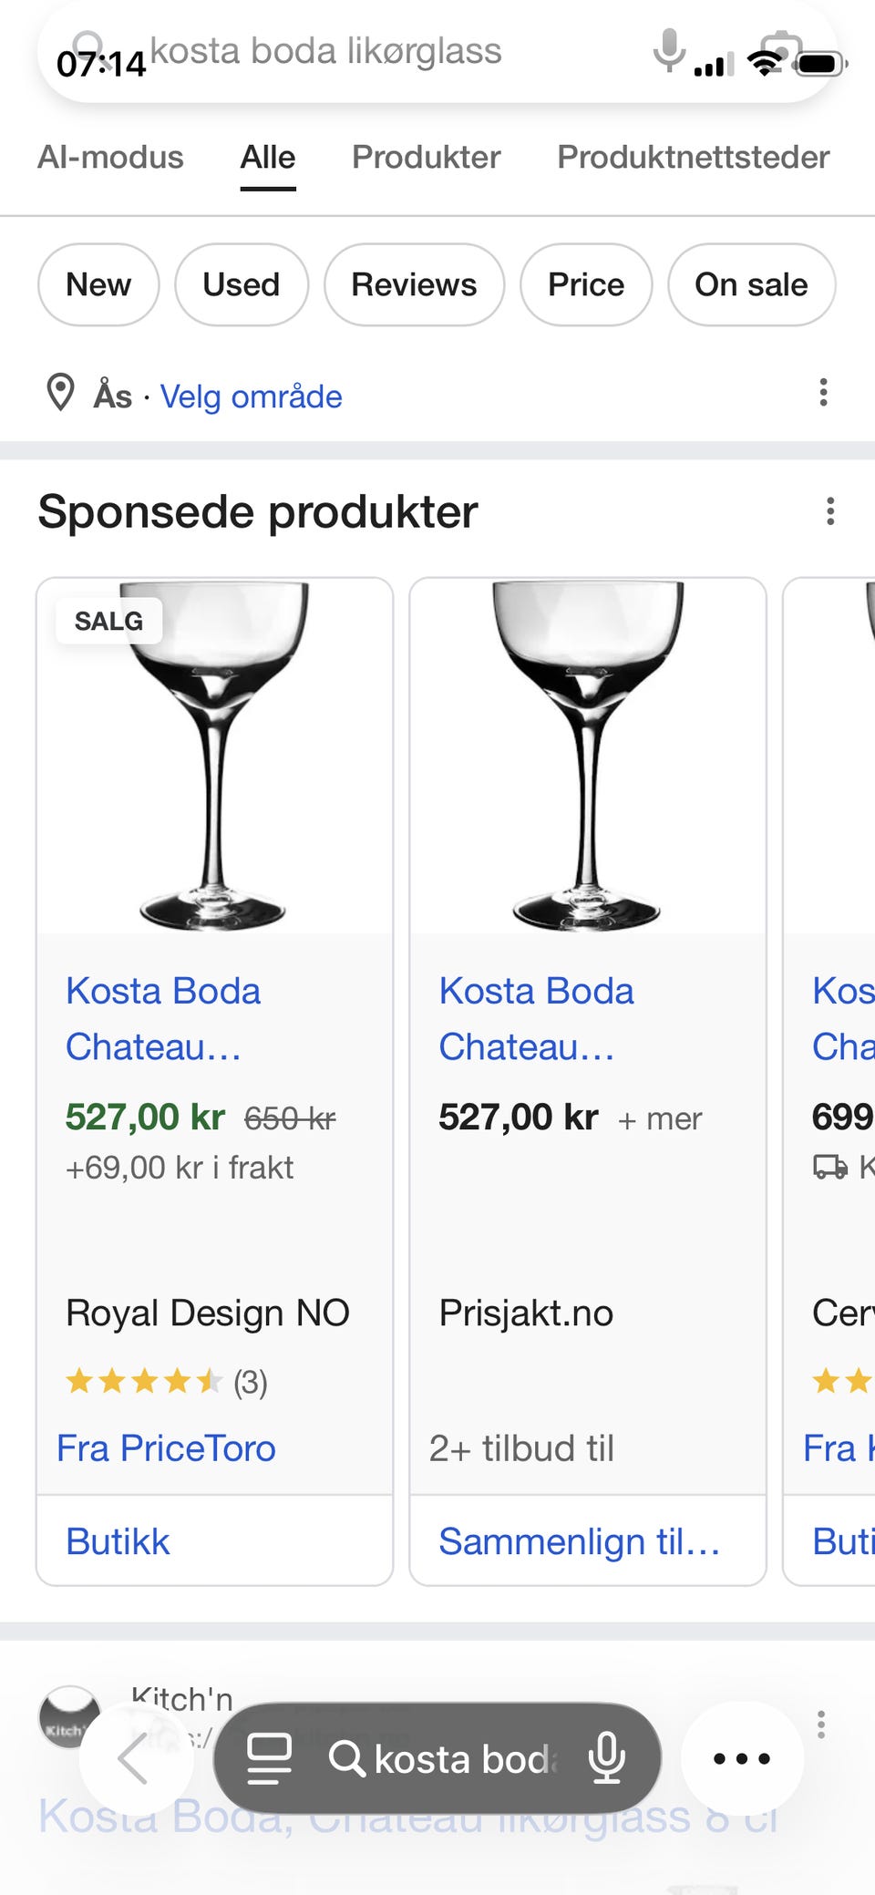The image size is (875, 1895).
Task: Open the location pin icon
Action: pos(60,393)
